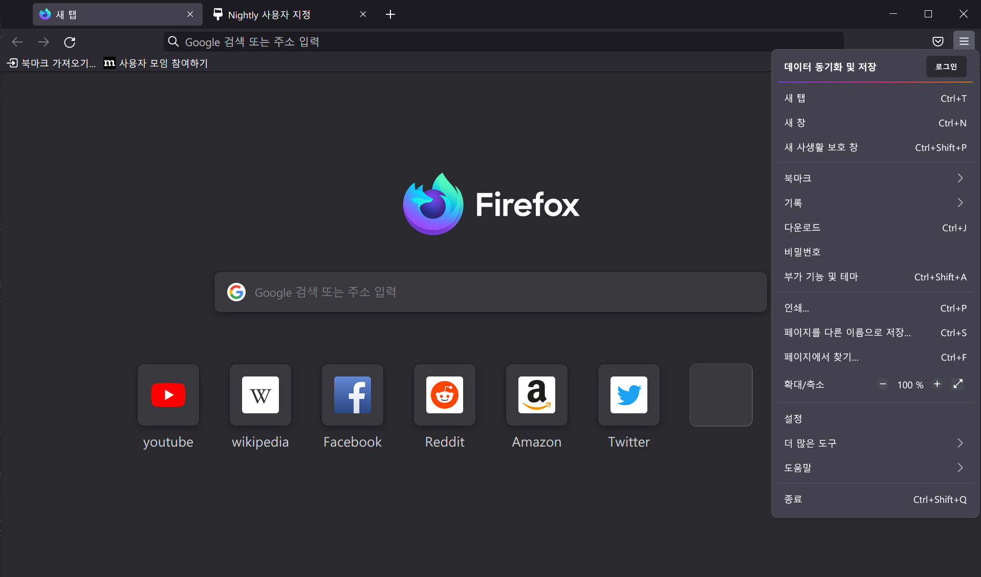
Task: Switch to the 새 탭 tab
Action: click(x=118, y=14)
